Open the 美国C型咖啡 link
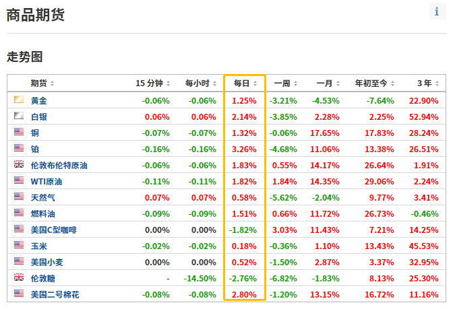Image resolution: width=453 pixels, height=309 pixels. [53, 230]
